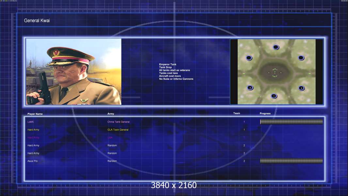Screen dimensions: 348x196
Task: Select the unnumbered northwest start marker on minimap
Action: tap(249, 58)
